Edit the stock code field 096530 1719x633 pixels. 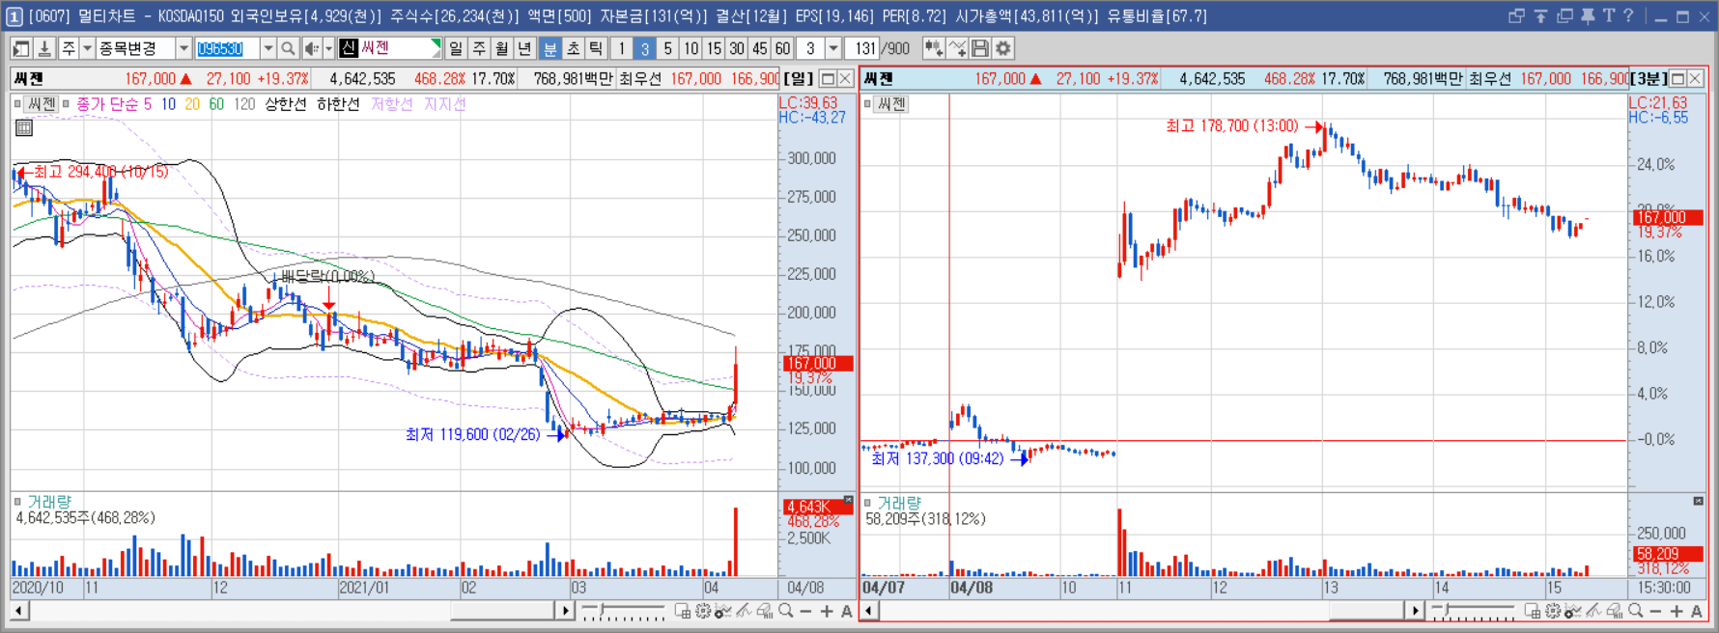(x=228, y=48)
